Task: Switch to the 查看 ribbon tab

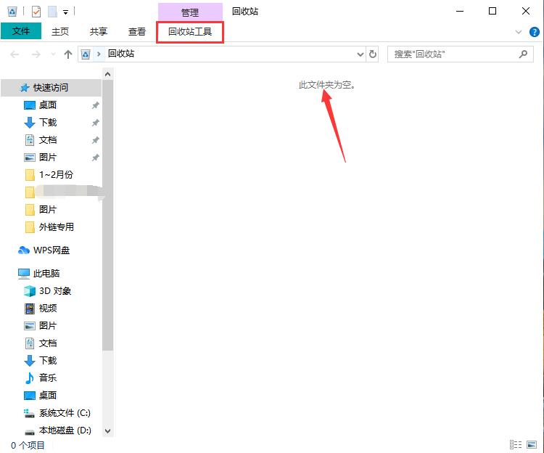Action: [136, 32]
